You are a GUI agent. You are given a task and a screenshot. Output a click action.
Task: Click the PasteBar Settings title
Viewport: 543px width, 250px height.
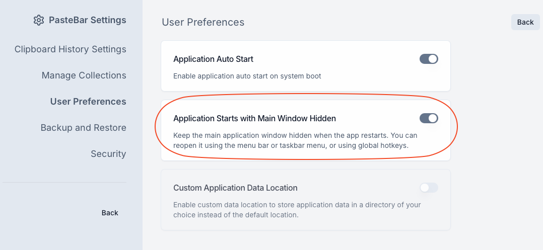[87, 20]
